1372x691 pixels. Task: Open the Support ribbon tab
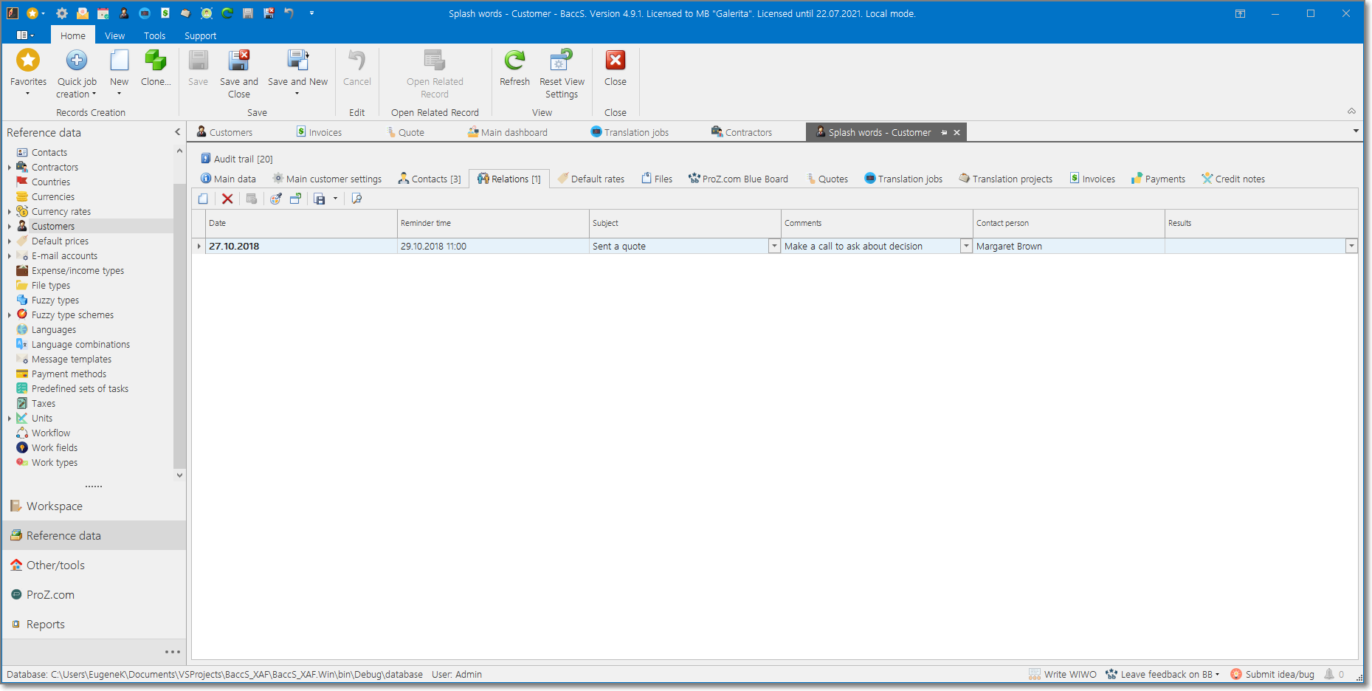pos(200,35)
